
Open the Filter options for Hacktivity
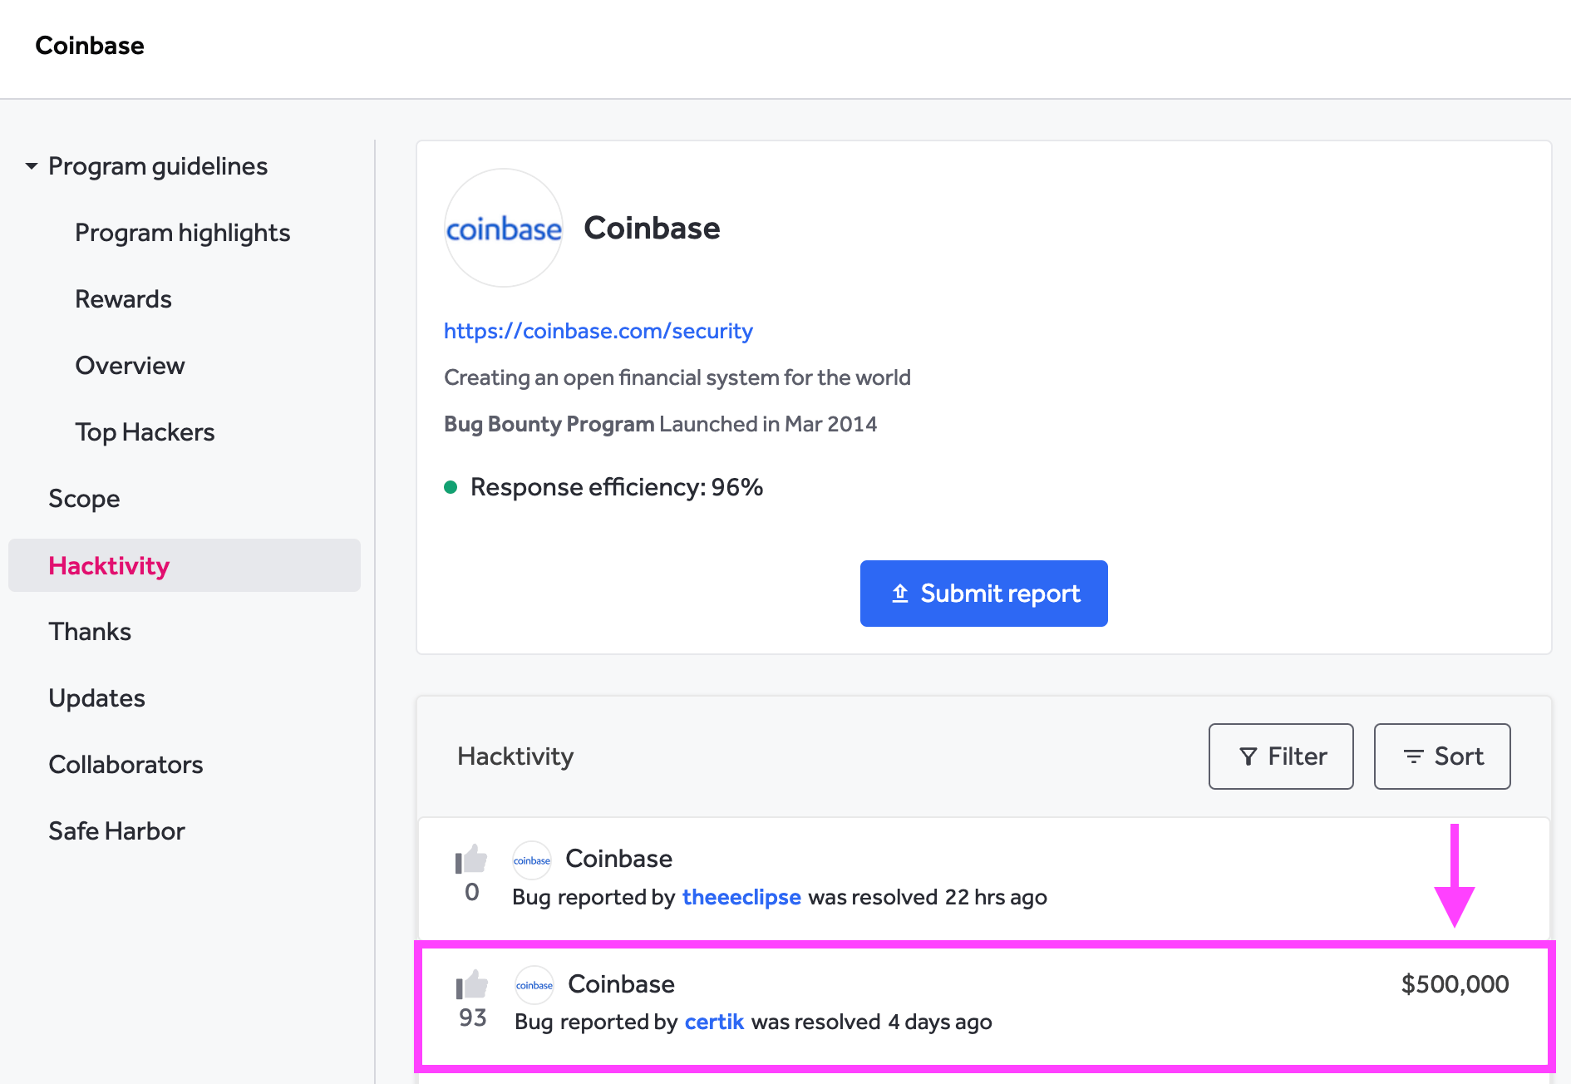pyautogui.click(x=1281, y=756)
